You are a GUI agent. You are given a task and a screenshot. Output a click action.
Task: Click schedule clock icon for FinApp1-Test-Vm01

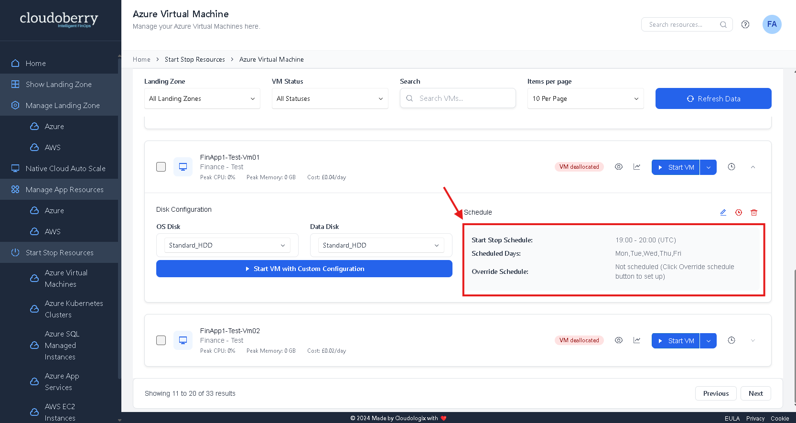(731, 167)
